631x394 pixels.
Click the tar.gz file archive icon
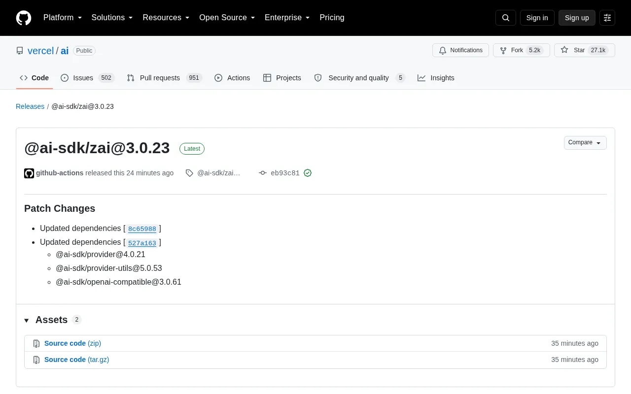(36, 360)
